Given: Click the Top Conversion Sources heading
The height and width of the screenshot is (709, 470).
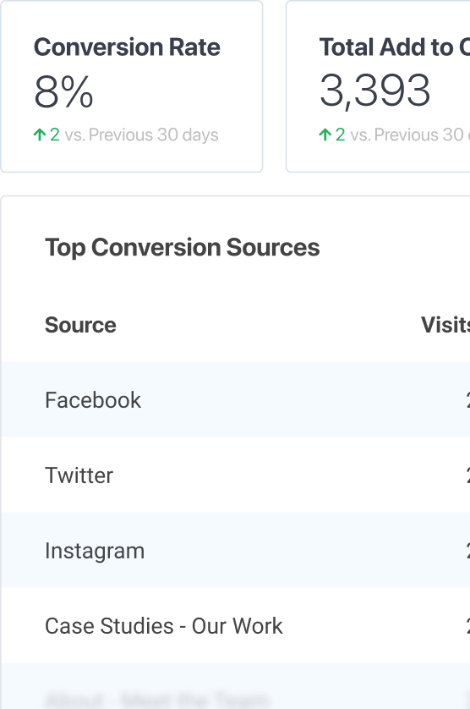Looking at the screenshot, I should pyautogui.click(x=182, y=248).
